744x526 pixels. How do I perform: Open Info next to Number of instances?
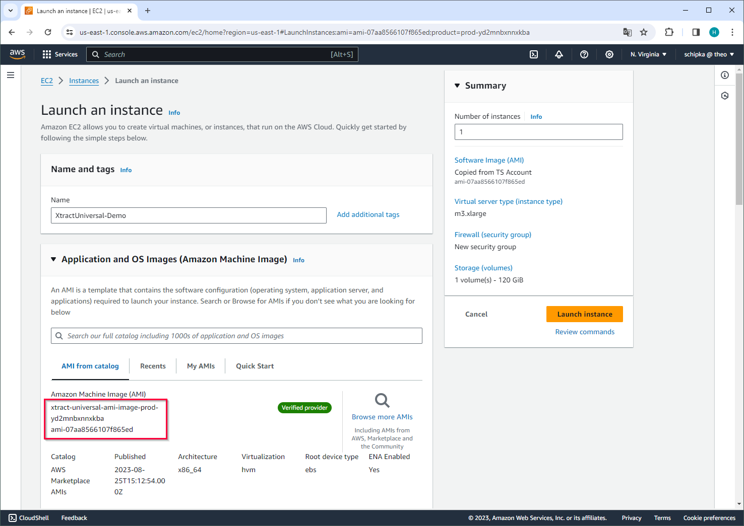[x=536, y=117]
